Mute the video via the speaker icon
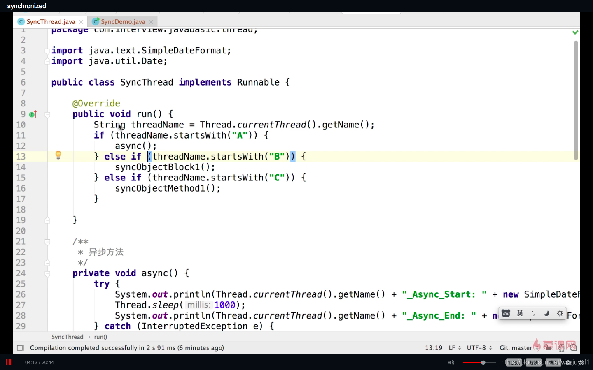The height and width of the screenshot is (370, 593). (x=451, y=363)
